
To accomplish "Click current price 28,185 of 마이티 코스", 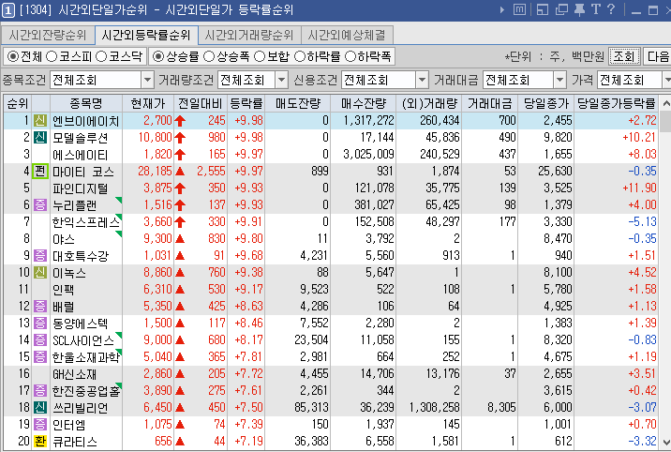I will click(155, 172).
